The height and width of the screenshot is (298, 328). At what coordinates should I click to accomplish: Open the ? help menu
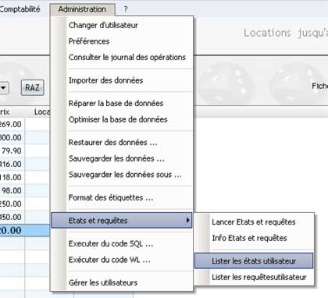pyautogui.click(x=126, y=9)
